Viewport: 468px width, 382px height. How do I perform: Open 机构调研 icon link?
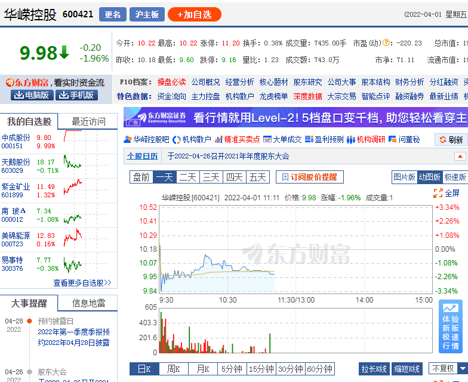(366, 140)
